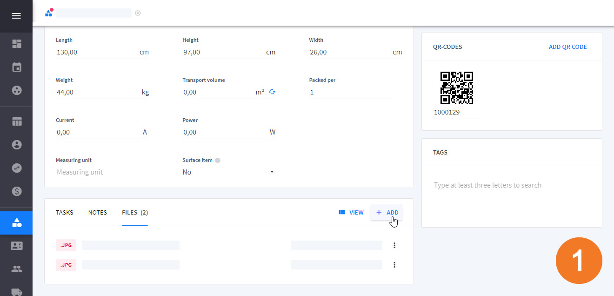Open the contact card sidebar icon

tap(17, 246)
